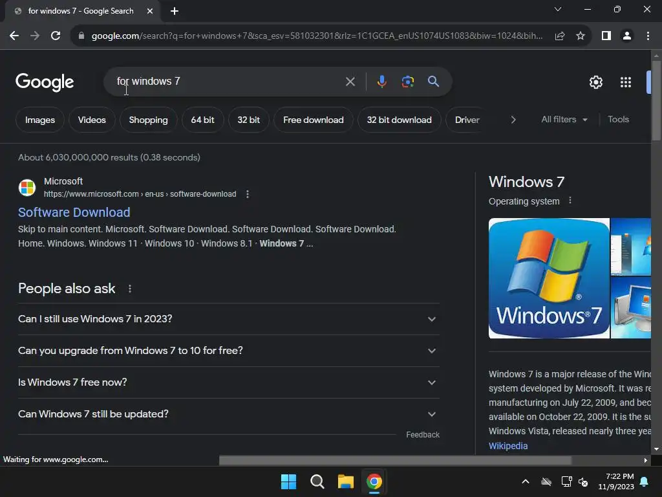Screen dimensions: 662x497
Task: Search by image with Google Lens icon
Action: tap(407, 81)
